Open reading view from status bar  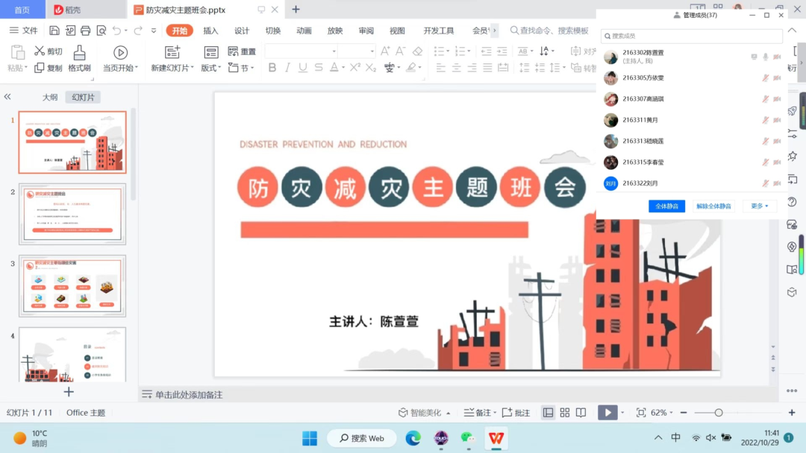(x=581, y=413)
